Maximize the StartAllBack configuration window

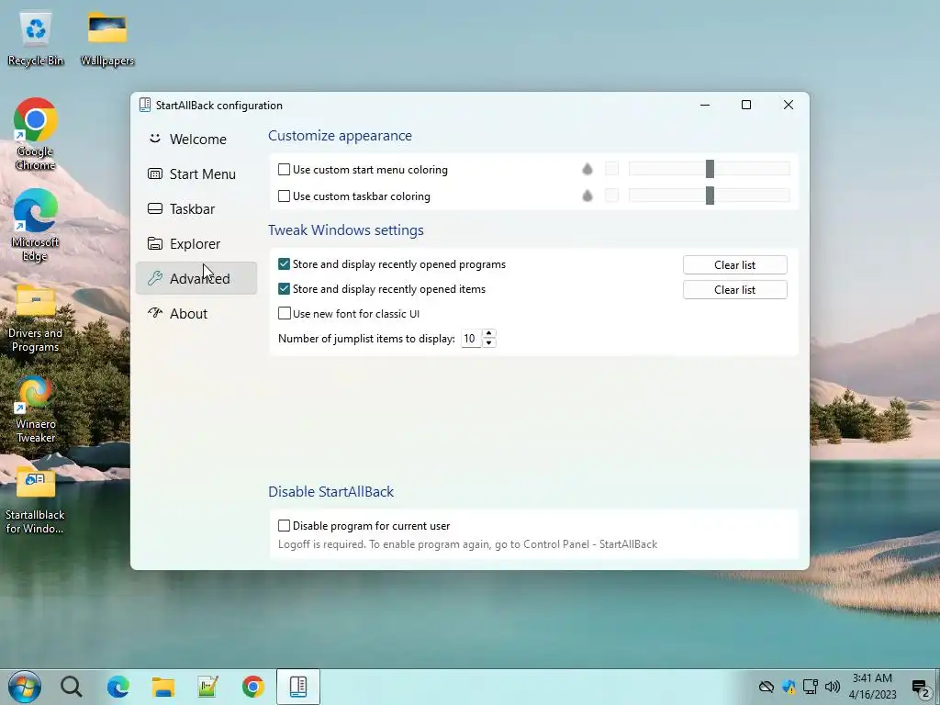click(x=746, y=105)
